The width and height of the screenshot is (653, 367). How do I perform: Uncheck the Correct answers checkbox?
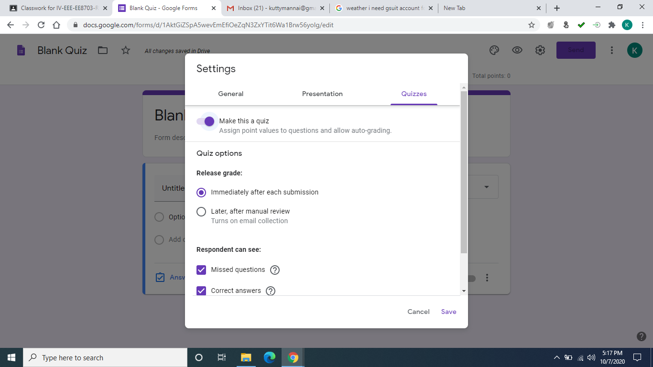201,291
